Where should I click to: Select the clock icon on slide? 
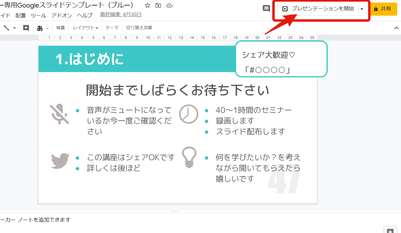pyautogui.click(x=188, y=114)
